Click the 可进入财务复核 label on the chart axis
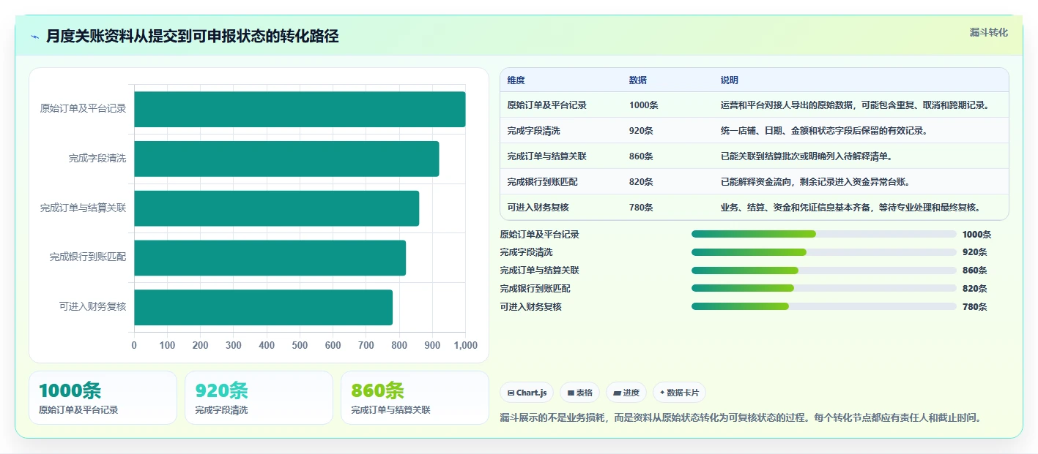This screenshot has height=454, width=1038. [x=92, y=307]
